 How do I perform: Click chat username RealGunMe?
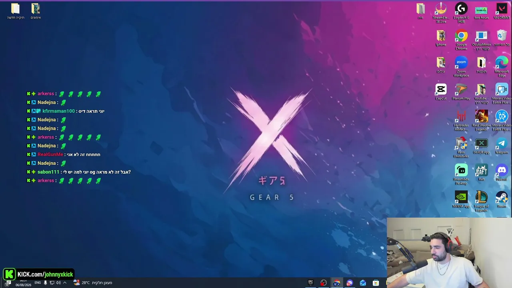[50, 154]
